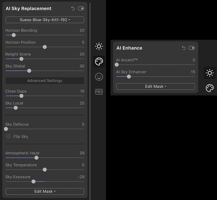Click the Atmospheric Haze slider handle
Screen dimensions: 217x200
click(x=36, y=158)
